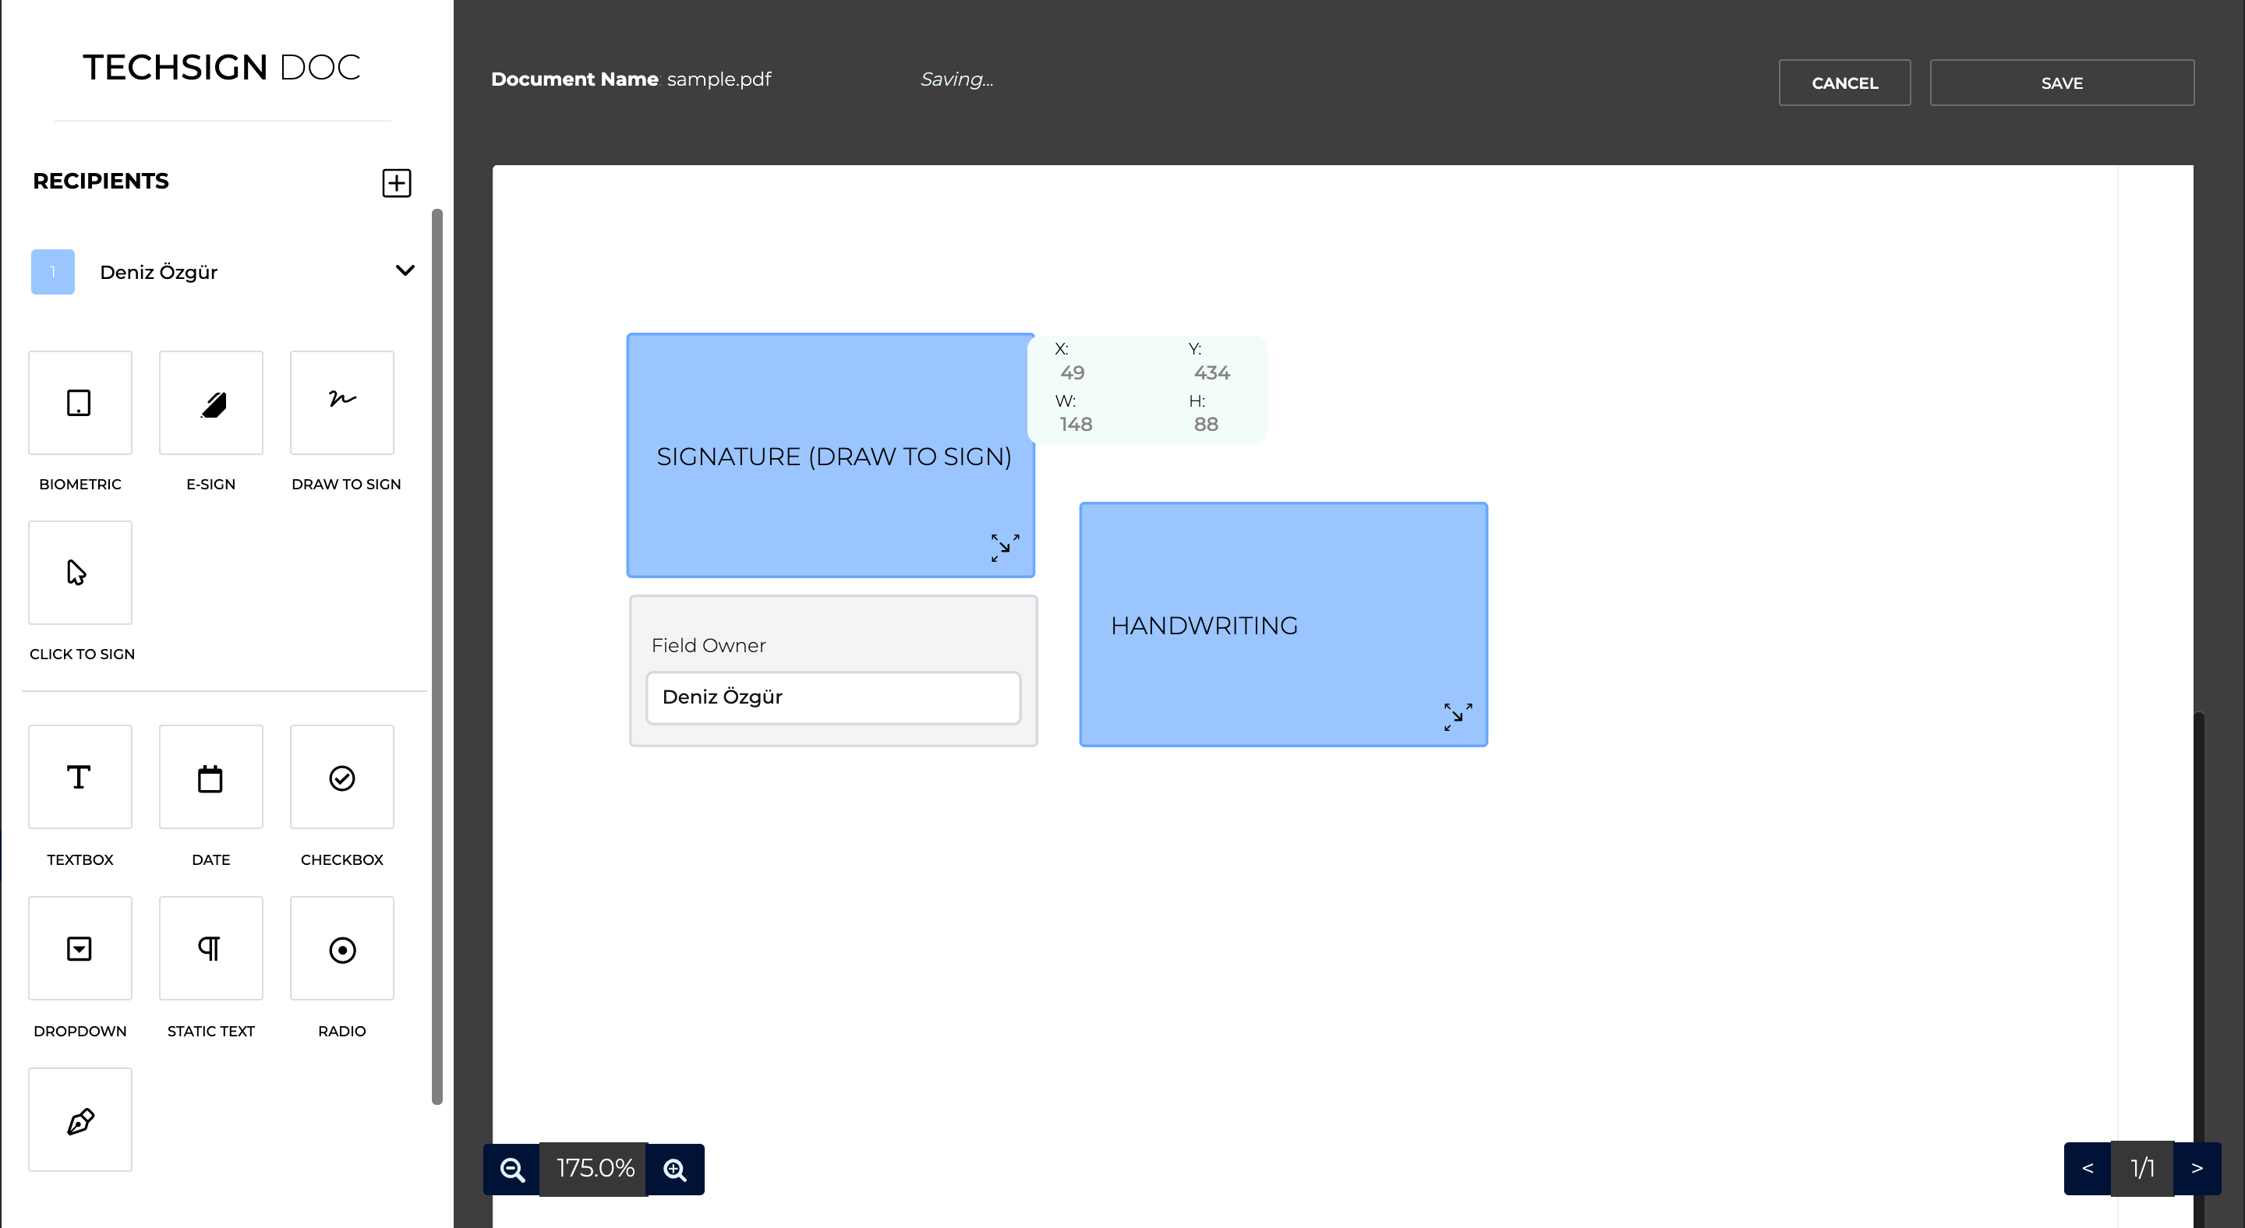Click the TECHSIGN DOC logo
Image resolution: width=2245 pixels, height=1228 pixels.
[221, 67]
